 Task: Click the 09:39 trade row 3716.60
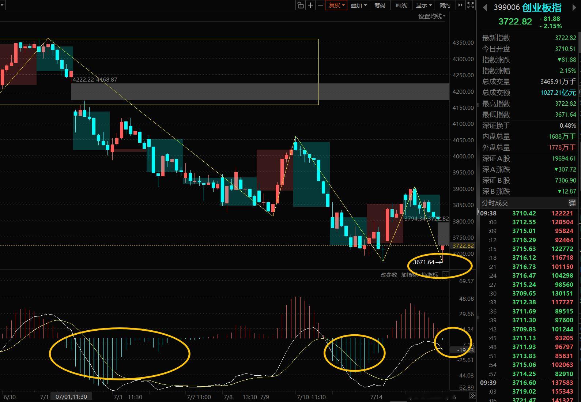pos(529,383)
